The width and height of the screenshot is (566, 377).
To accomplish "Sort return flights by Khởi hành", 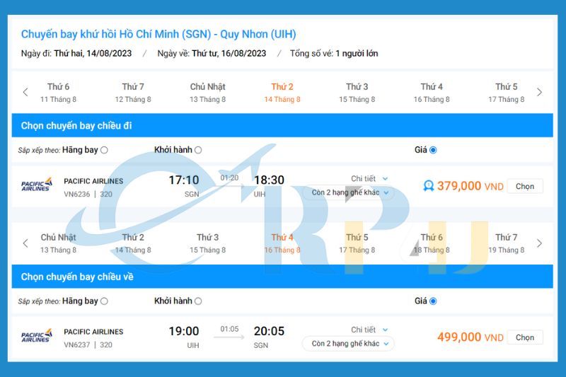I will [x=198, y=301].
